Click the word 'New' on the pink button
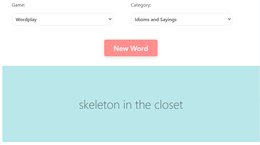The height and width of the screenshot is (145, 260). tap(121, 49)
